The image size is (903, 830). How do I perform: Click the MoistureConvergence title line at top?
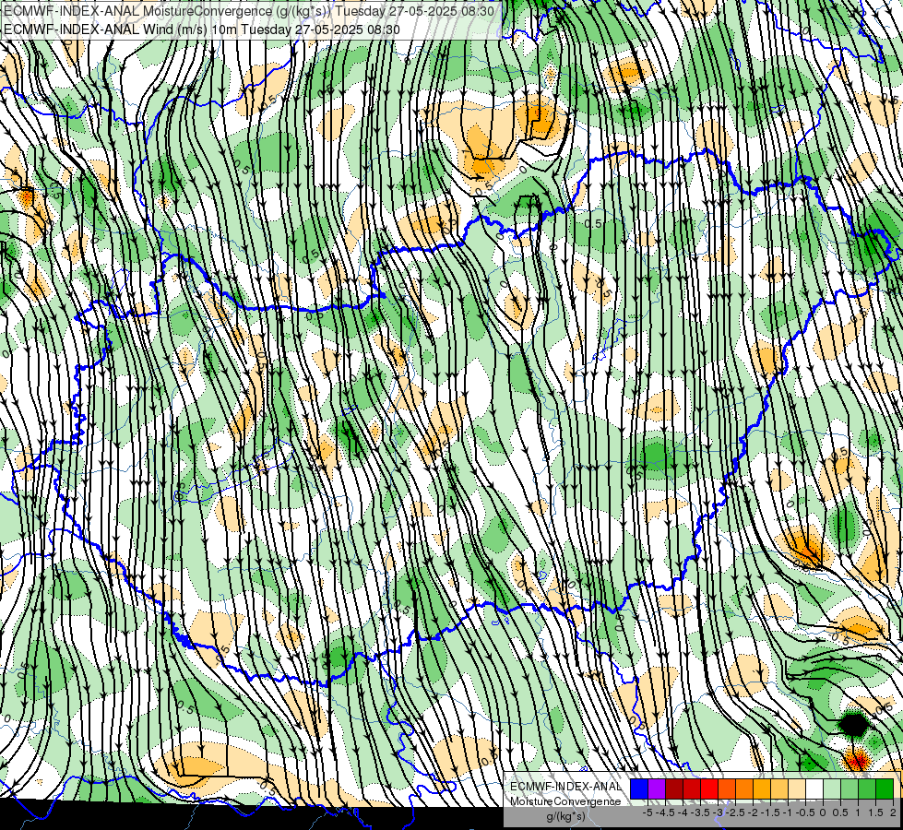point(249,11)
